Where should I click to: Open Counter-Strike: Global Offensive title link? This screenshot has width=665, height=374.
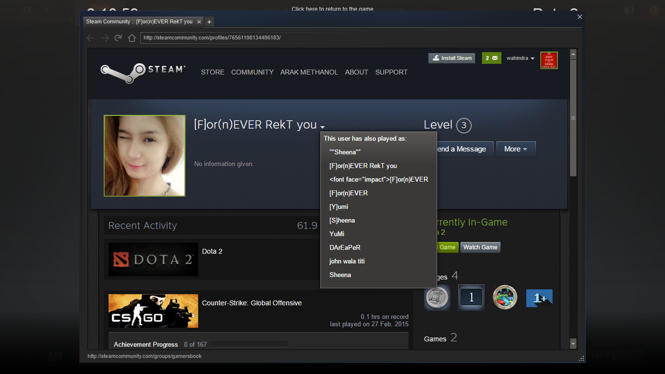(x=252, y=303)
